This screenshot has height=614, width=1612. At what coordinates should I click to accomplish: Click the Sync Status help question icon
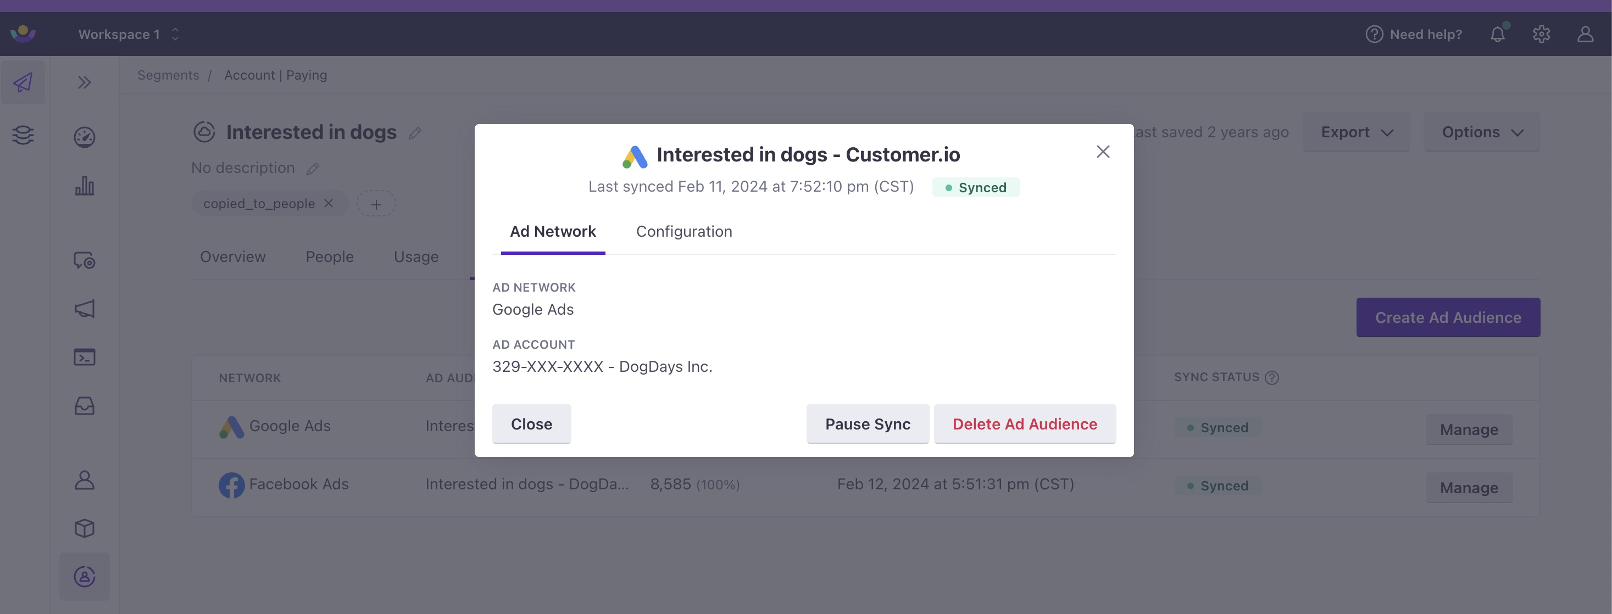pyautogui.click(x=1271, y=378)
